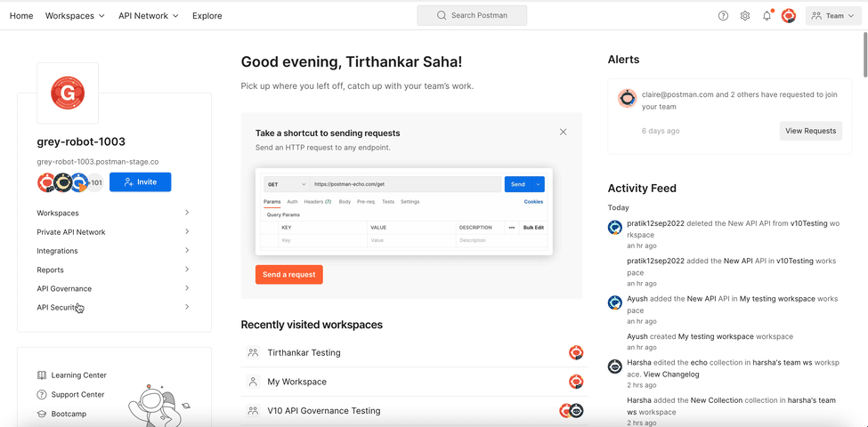The height and width of the screenshot is (427, 868).
Task: Expand the API Security chevron
Action: tap(187, 306)
